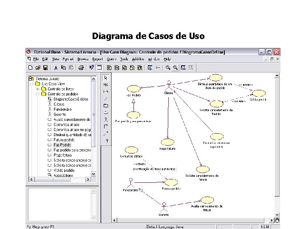Image resolution: width=306 pixels, height=229 pixels.
Task: Click the Undo Fit In Window icon
Action: click(191, 67)
